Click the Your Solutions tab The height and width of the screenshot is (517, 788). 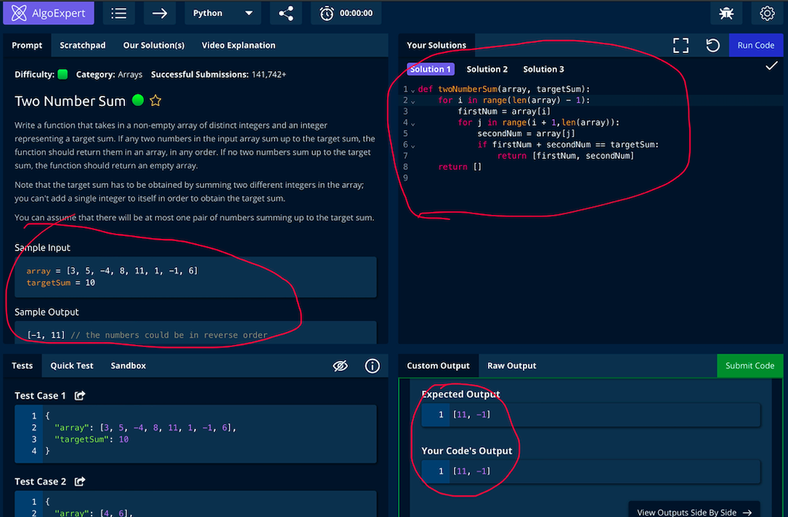436,45
